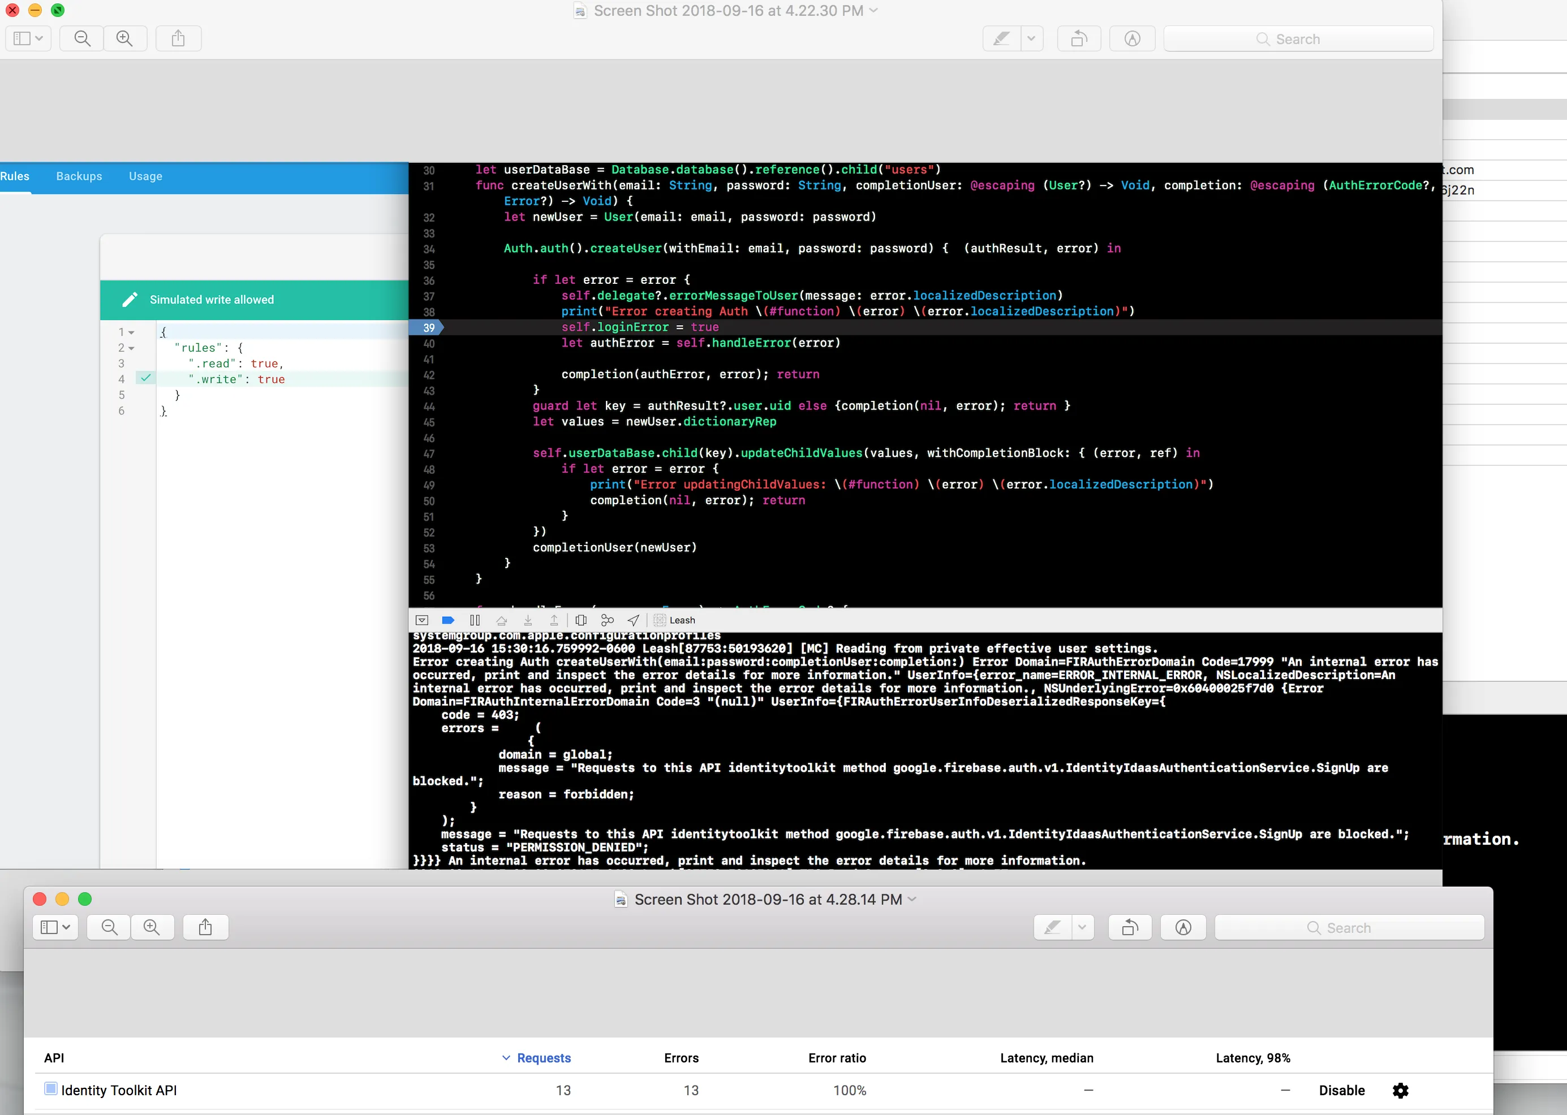The height and width of the screenshot is (1115, 1567).
Task: Open highlight color dropdown in 4.28.14 PM window
Action: pos(1083,927)
